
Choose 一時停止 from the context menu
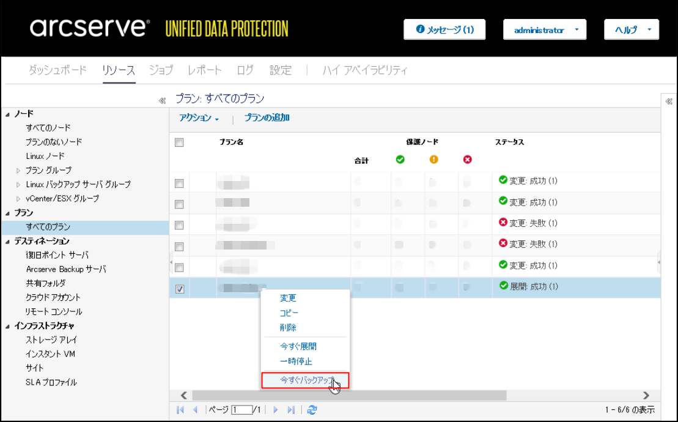[x=296, y=361]
